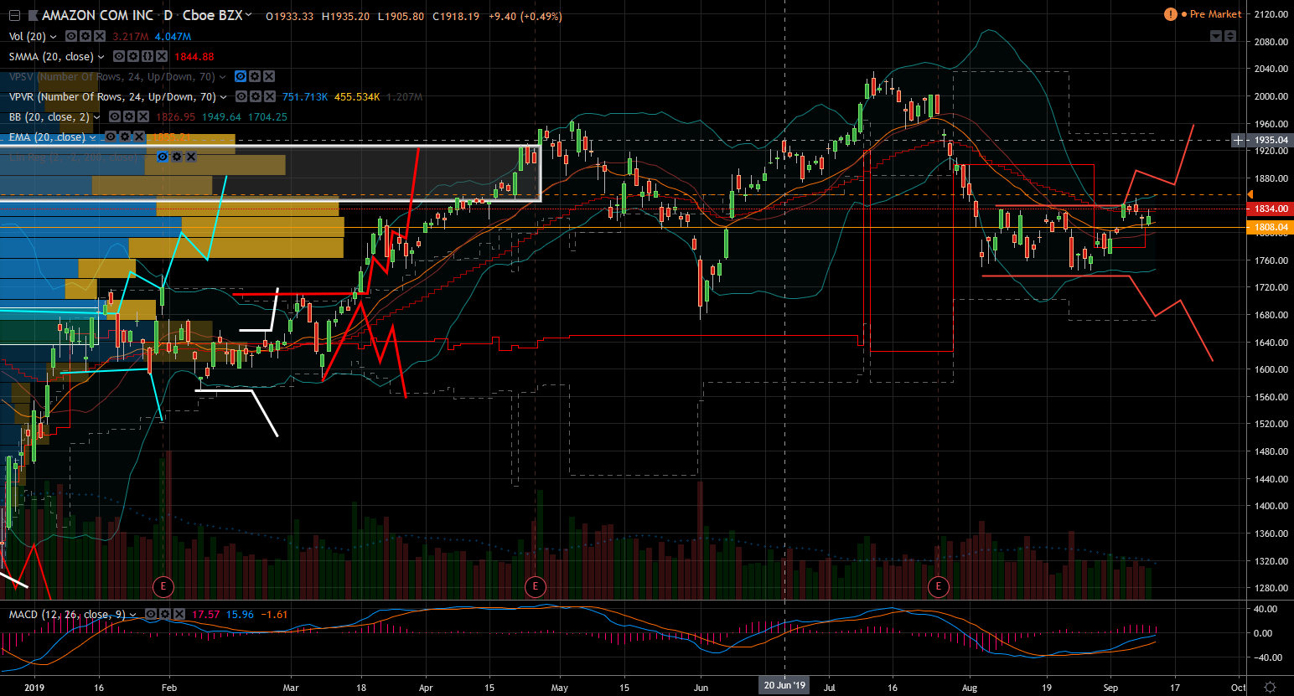1294x696 pixels.
Task: Click the MACD value 17.57
Action: (x=206, y=615)
